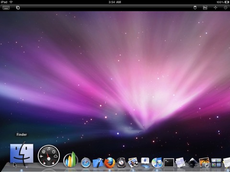Open the document-with-pen text editor icon
Screen dimensions: 230x172
point(181,162)
